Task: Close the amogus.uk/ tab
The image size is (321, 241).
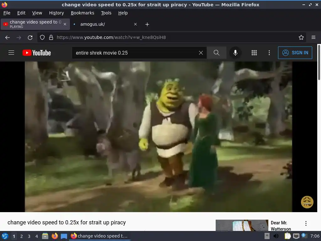Action: click(x=135, y=24)
